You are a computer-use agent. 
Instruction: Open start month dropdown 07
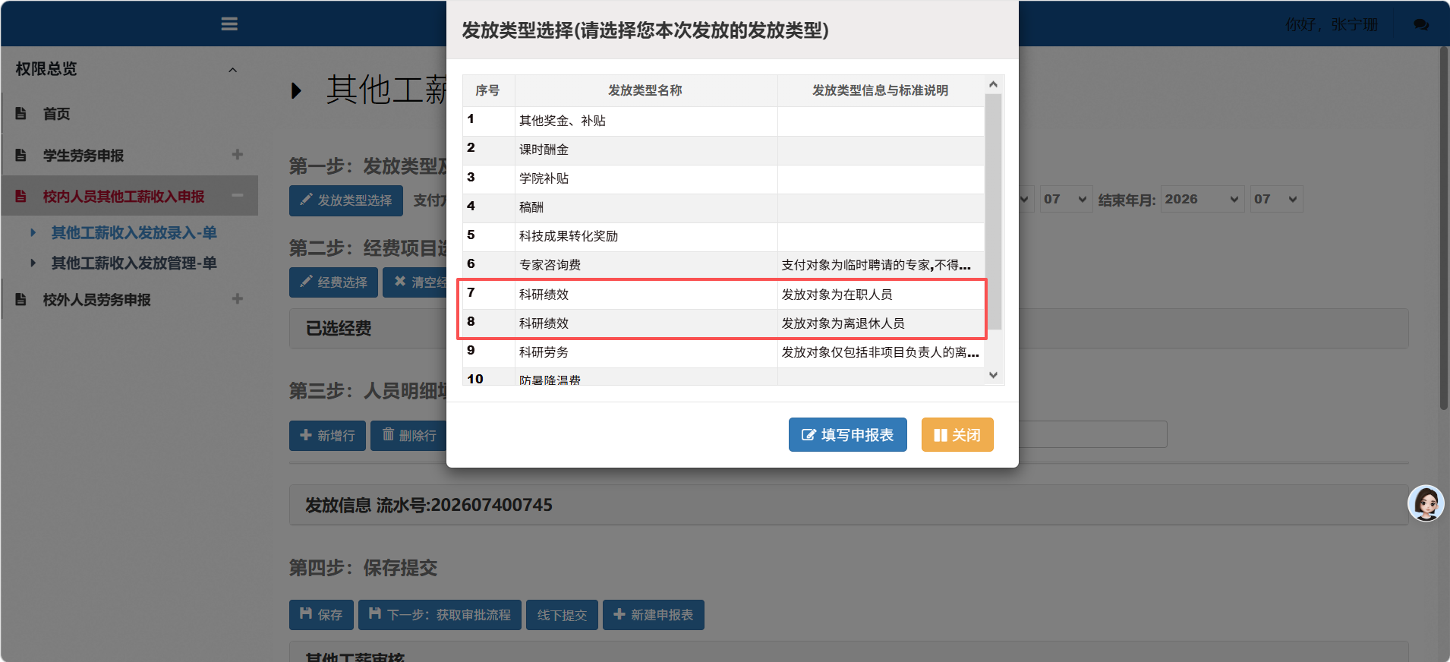tap(1066, 199)
